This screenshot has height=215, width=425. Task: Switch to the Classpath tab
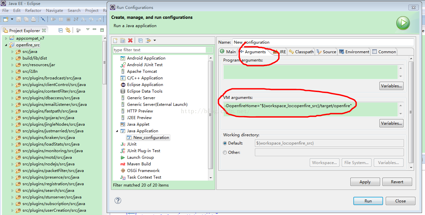pos(301,52)
